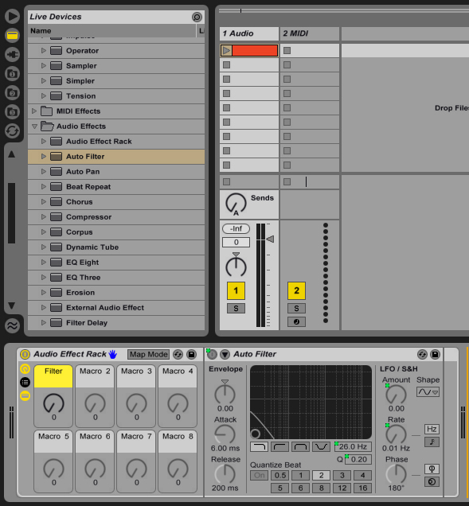The width and height of the screenshot is (469, 506).
Task: Set Quantize Beat to 16
Action: (362, 488)
